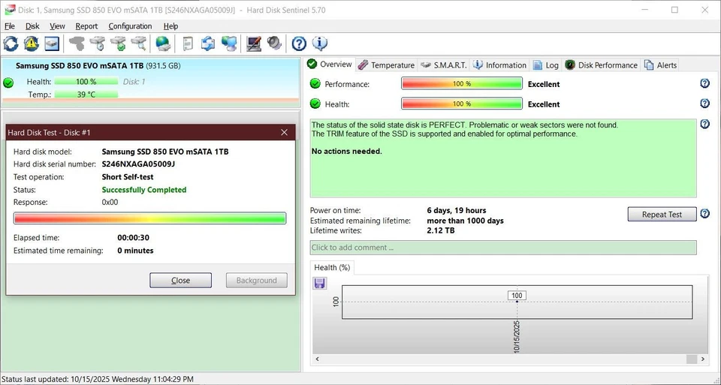Click the right arrow of graph scrollbar
Screen dimensions: 721x385
pos(703,359)
